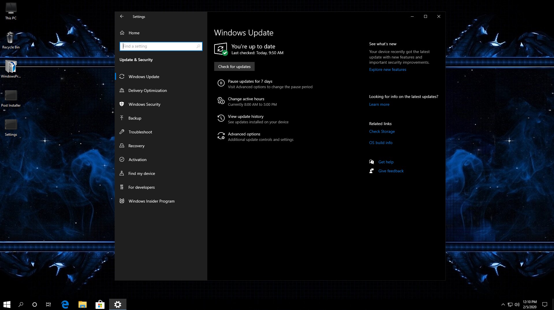Open the Windows Start menu

point(7,304)
